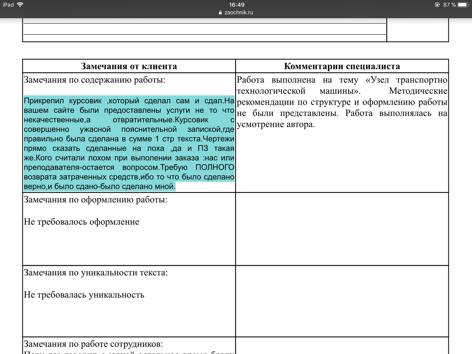
Task: Tap highlighted line 'верно,и было сдано-было сделано мной.'
Action: point(99,186)
